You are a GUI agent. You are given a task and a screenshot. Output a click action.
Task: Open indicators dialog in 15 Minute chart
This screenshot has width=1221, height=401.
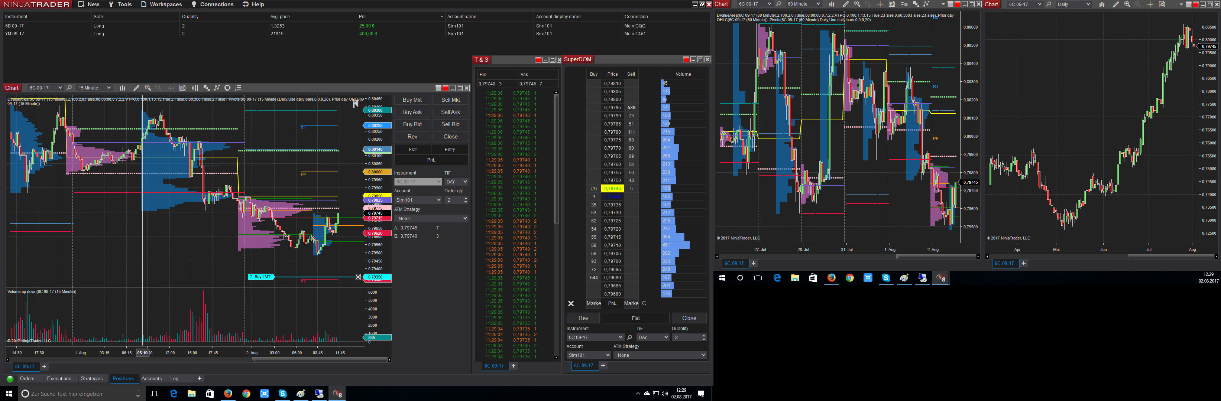point(217,88)
